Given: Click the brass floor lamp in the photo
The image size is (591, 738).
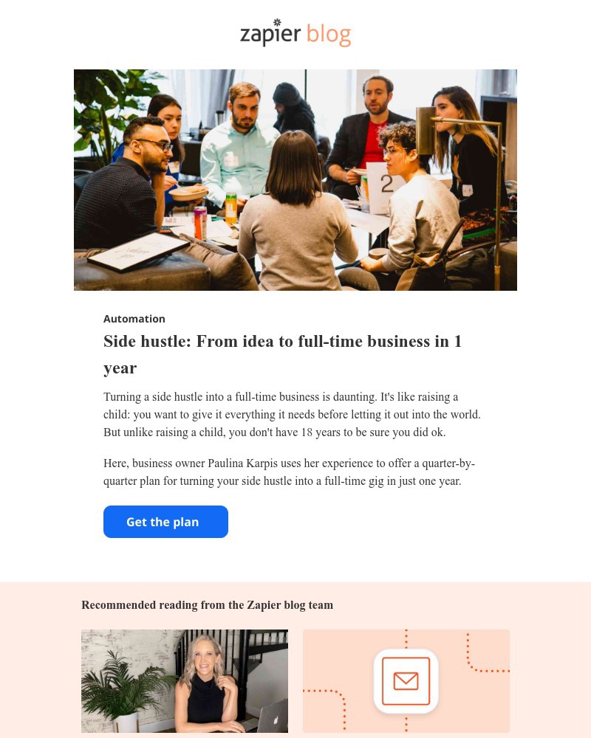Looking at the screenshot, I should pyautogui.click(x=460, y=188).
